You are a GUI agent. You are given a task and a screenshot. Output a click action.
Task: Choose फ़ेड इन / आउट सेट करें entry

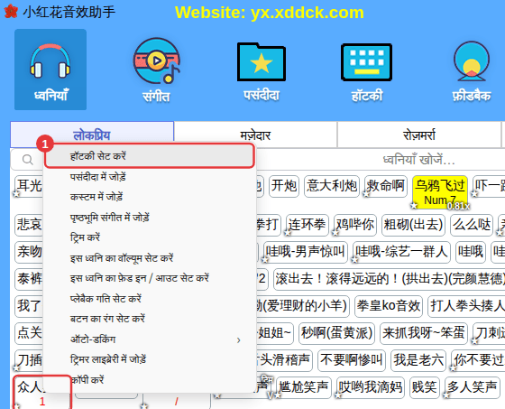click(x=150, y=278)
